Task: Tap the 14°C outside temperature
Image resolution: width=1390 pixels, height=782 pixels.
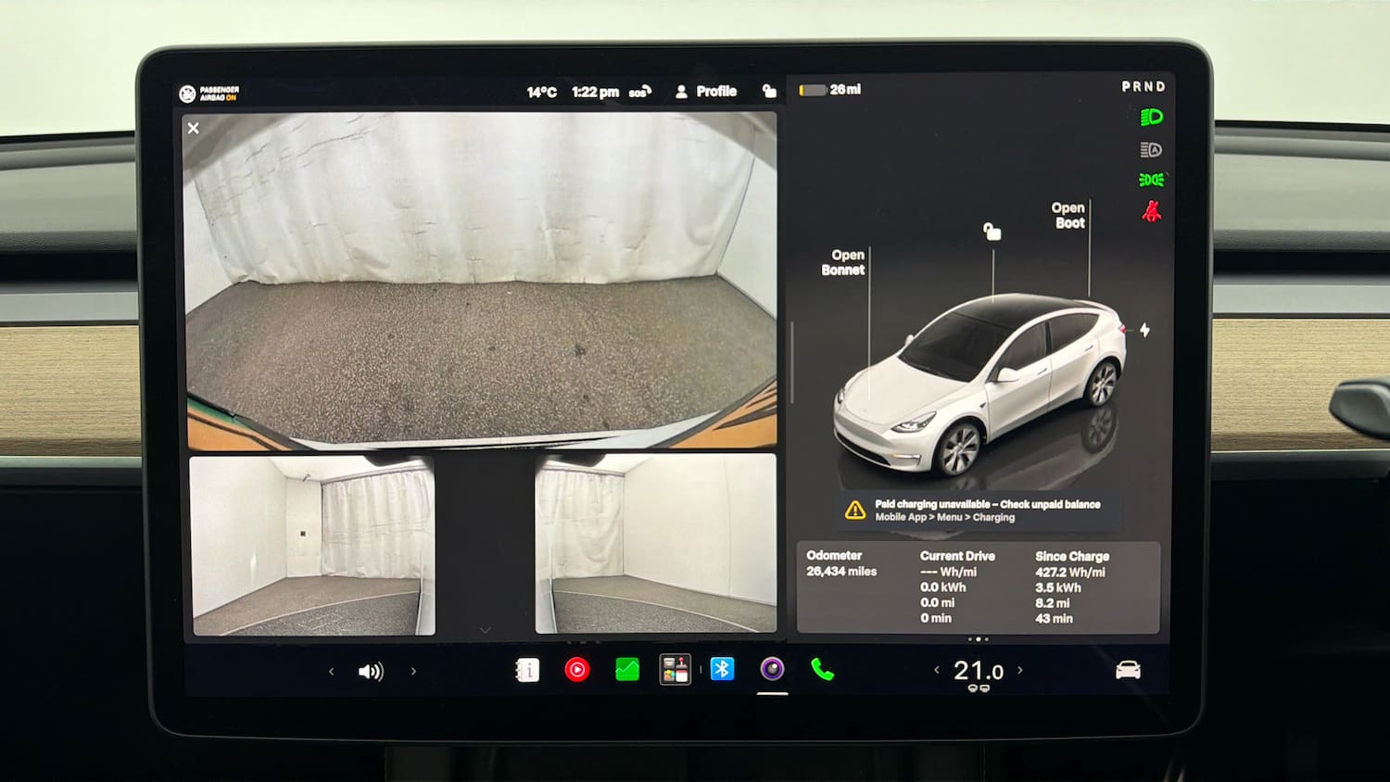Action: (x=541, y=92)
